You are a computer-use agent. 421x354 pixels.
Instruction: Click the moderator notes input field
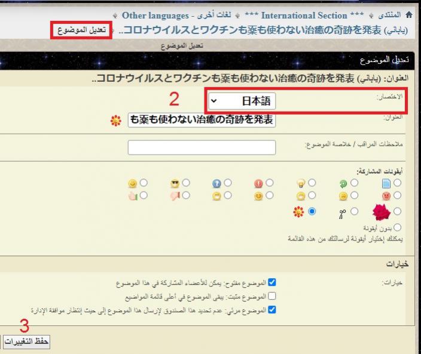(x=202, y=147)
